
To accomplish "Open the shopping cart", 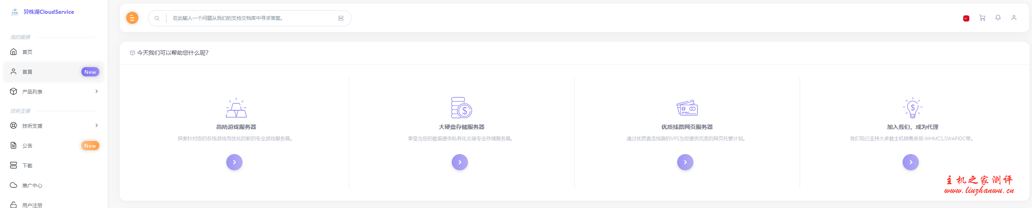I will pos(982,18).
